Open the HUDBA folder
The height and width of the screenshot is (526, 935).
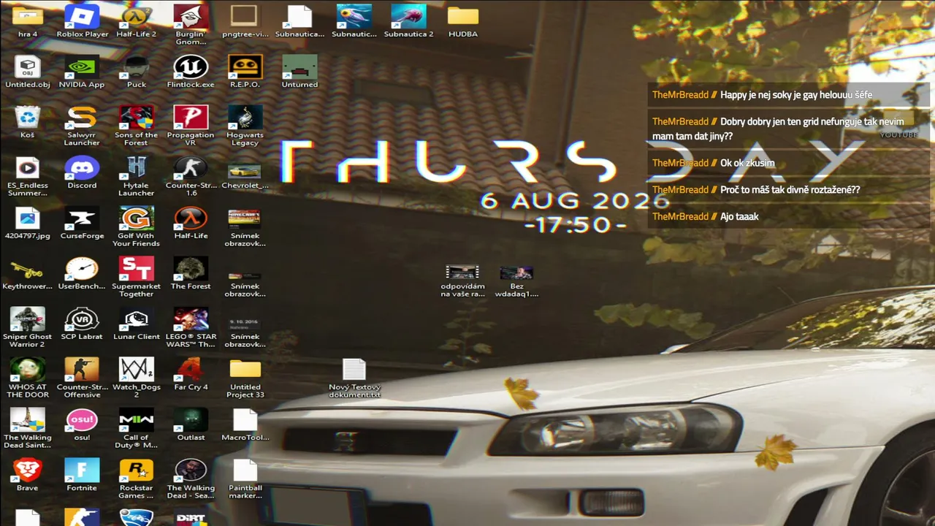pyautogui.click(x=462, y=21)
